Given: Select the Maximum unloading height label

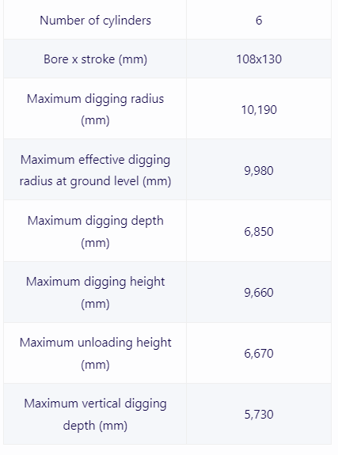Looking at the screenshot, I should coord(95,353).
